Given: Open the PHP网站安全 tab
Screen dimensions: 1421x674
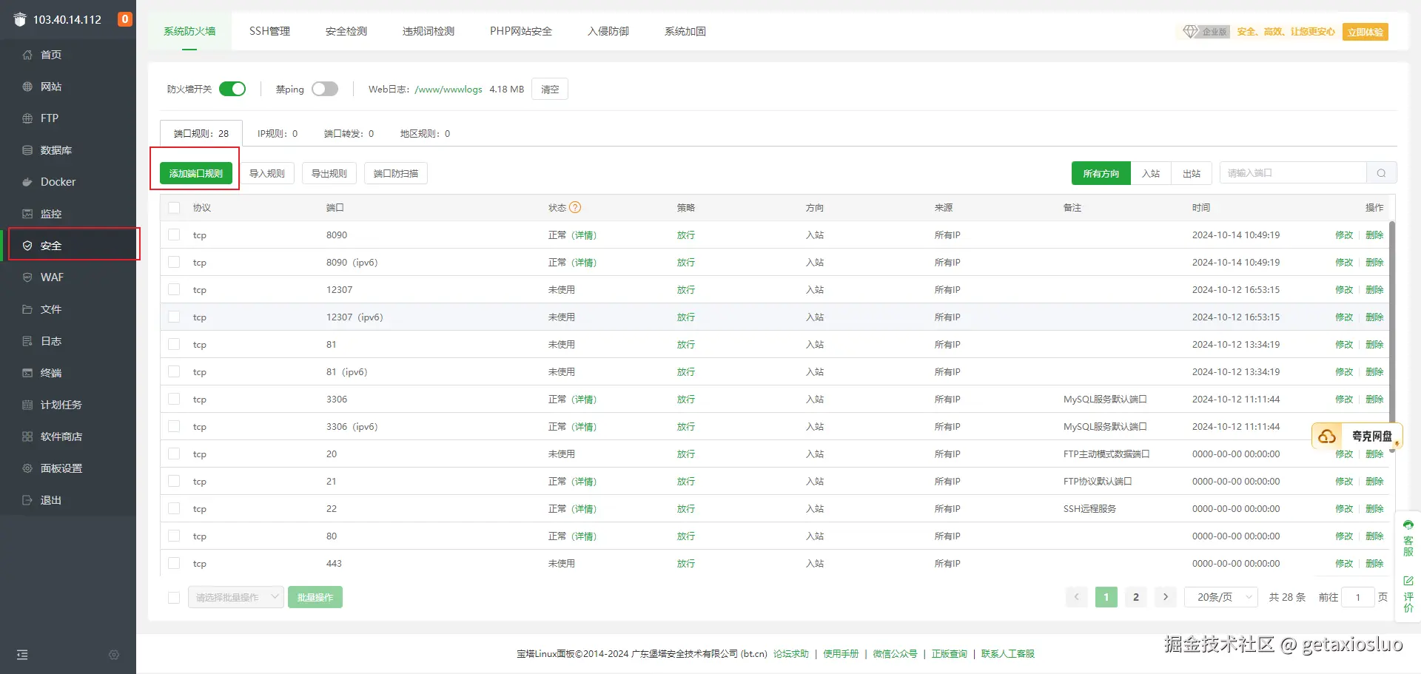Looking at the screenshot, I should pyautogui.click(x=521, y=31).
